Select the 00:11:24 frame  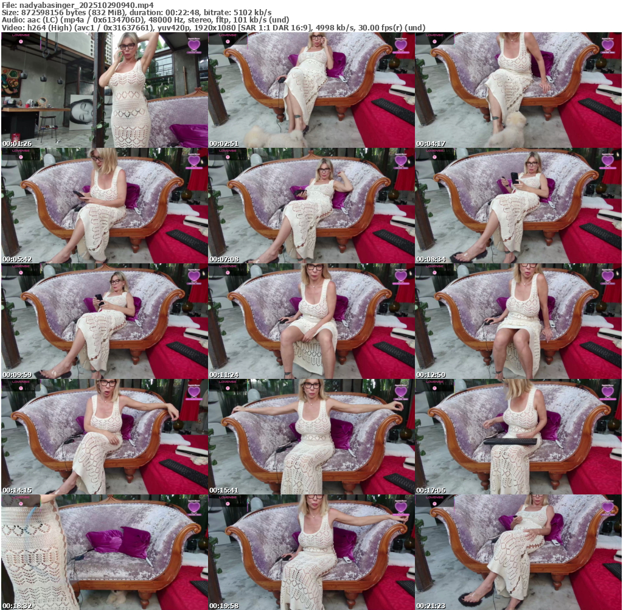311,321
